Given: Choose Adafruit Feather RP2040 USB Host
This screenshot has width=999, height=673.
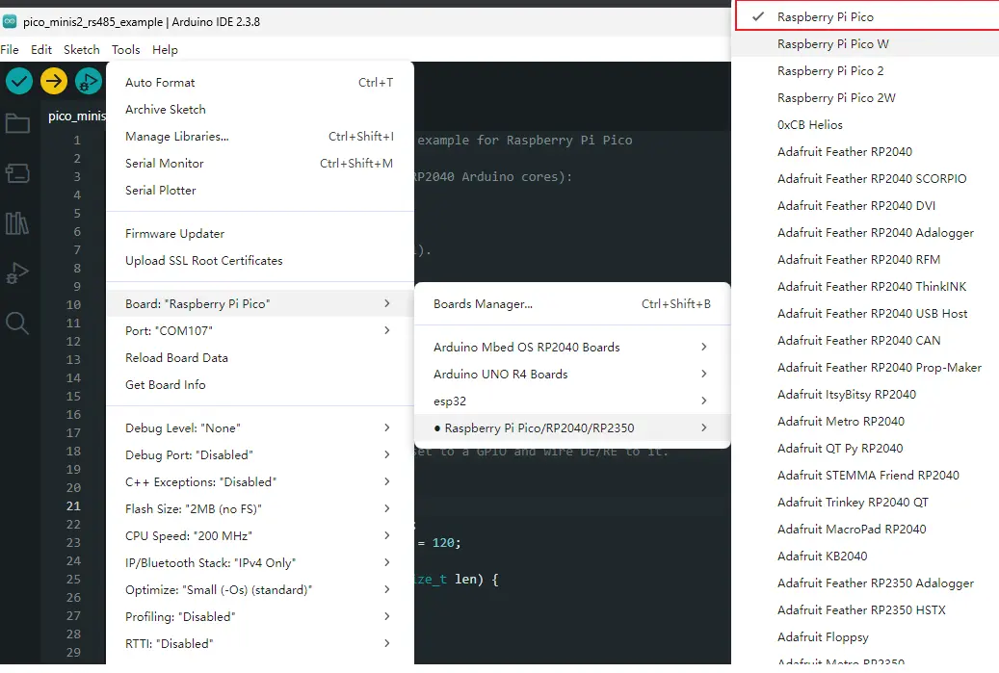Looking at the screenshot, I should pos(865,313).
